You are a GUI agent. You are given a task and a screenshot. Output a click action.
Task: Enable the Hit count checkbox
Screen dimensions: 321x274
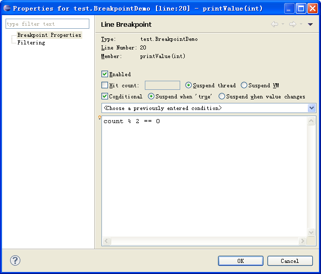pyautogui.click(x=105, y=85)
